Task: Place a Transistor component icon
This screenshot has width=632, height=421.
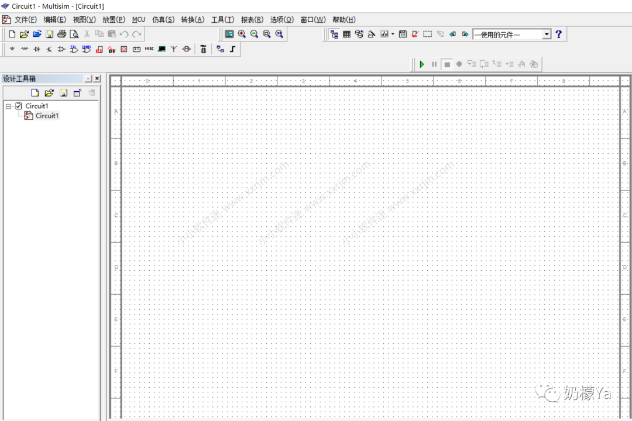Action: point(49,49)
